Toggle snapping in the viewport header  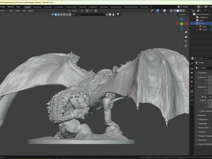87,11
